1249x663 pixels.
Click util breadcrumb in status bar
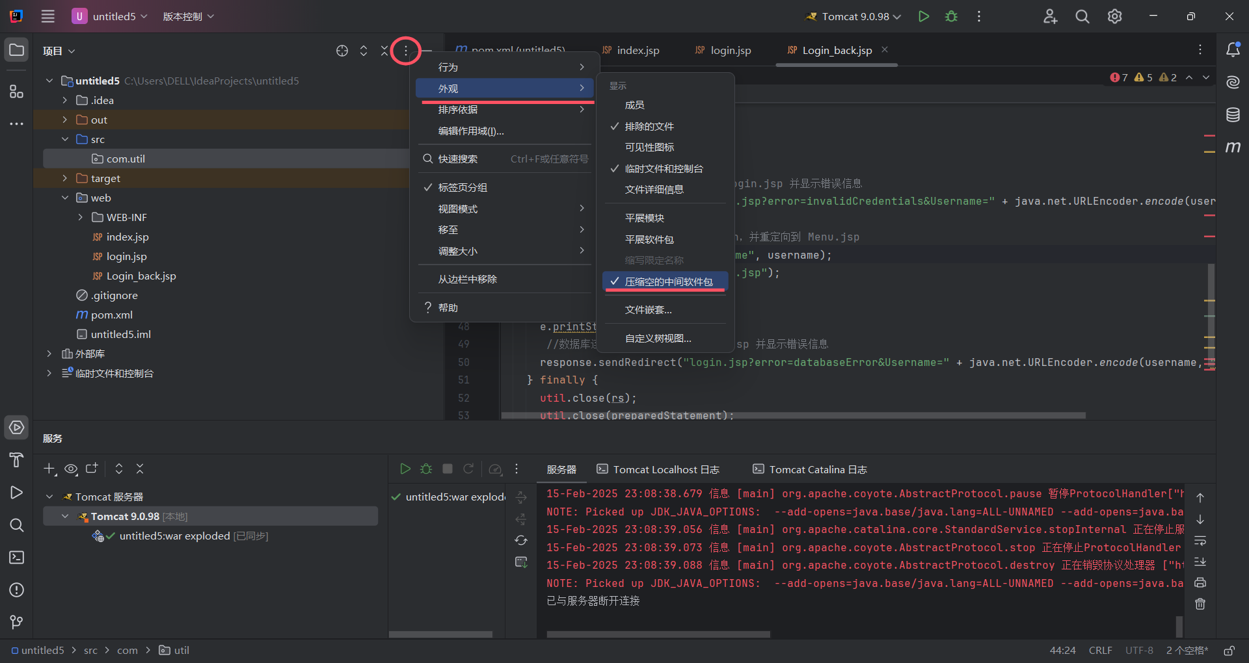174,650
